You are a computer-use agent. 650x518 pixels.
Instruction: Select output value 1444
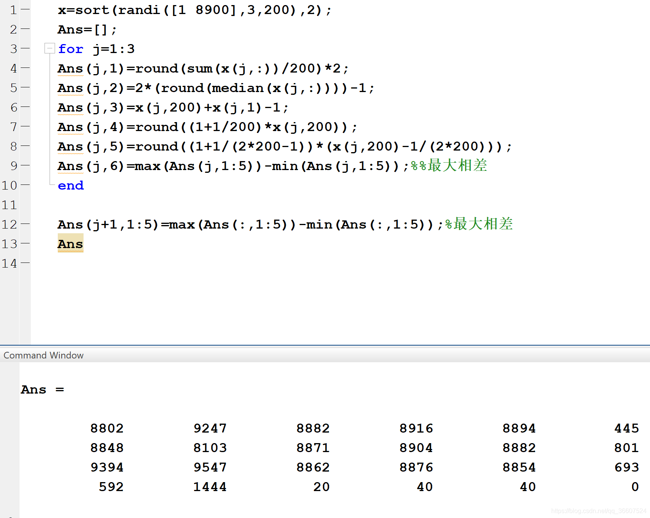(x=210, y=487)
